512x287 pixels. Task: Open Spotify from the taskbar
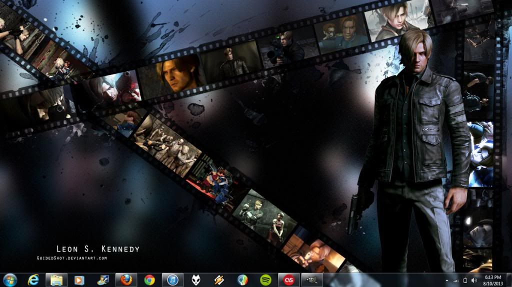tap(266, 280)
